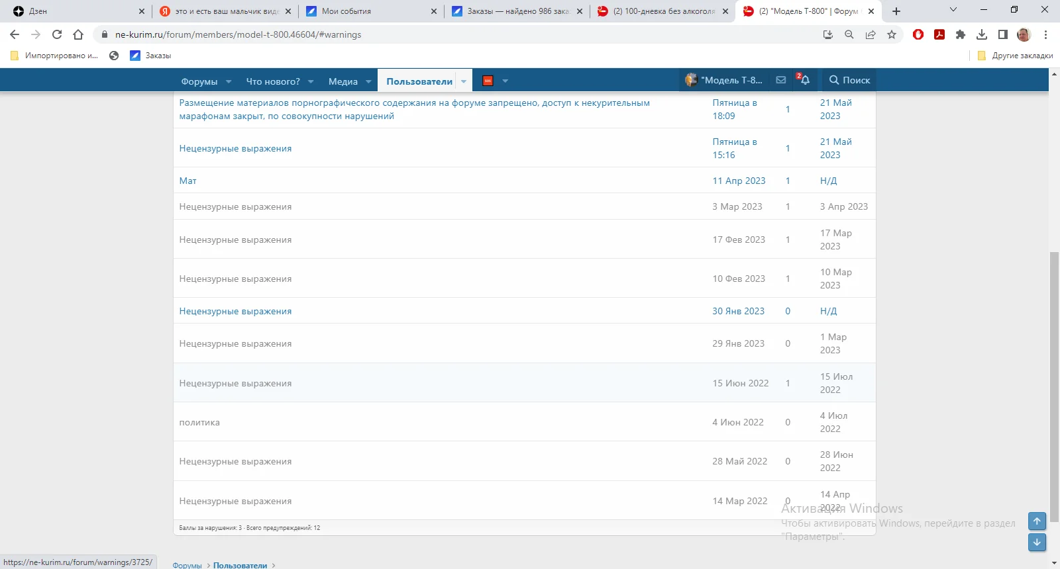Click the Пятница в 18:09 date link
Viewport: 1060px width, 569px height.
tap(735, 109)
